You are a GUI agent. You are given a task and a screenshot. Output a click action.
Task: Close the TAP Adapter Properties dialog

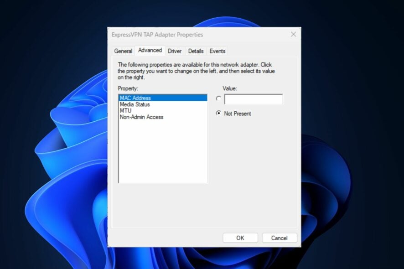tap(293, 34)
